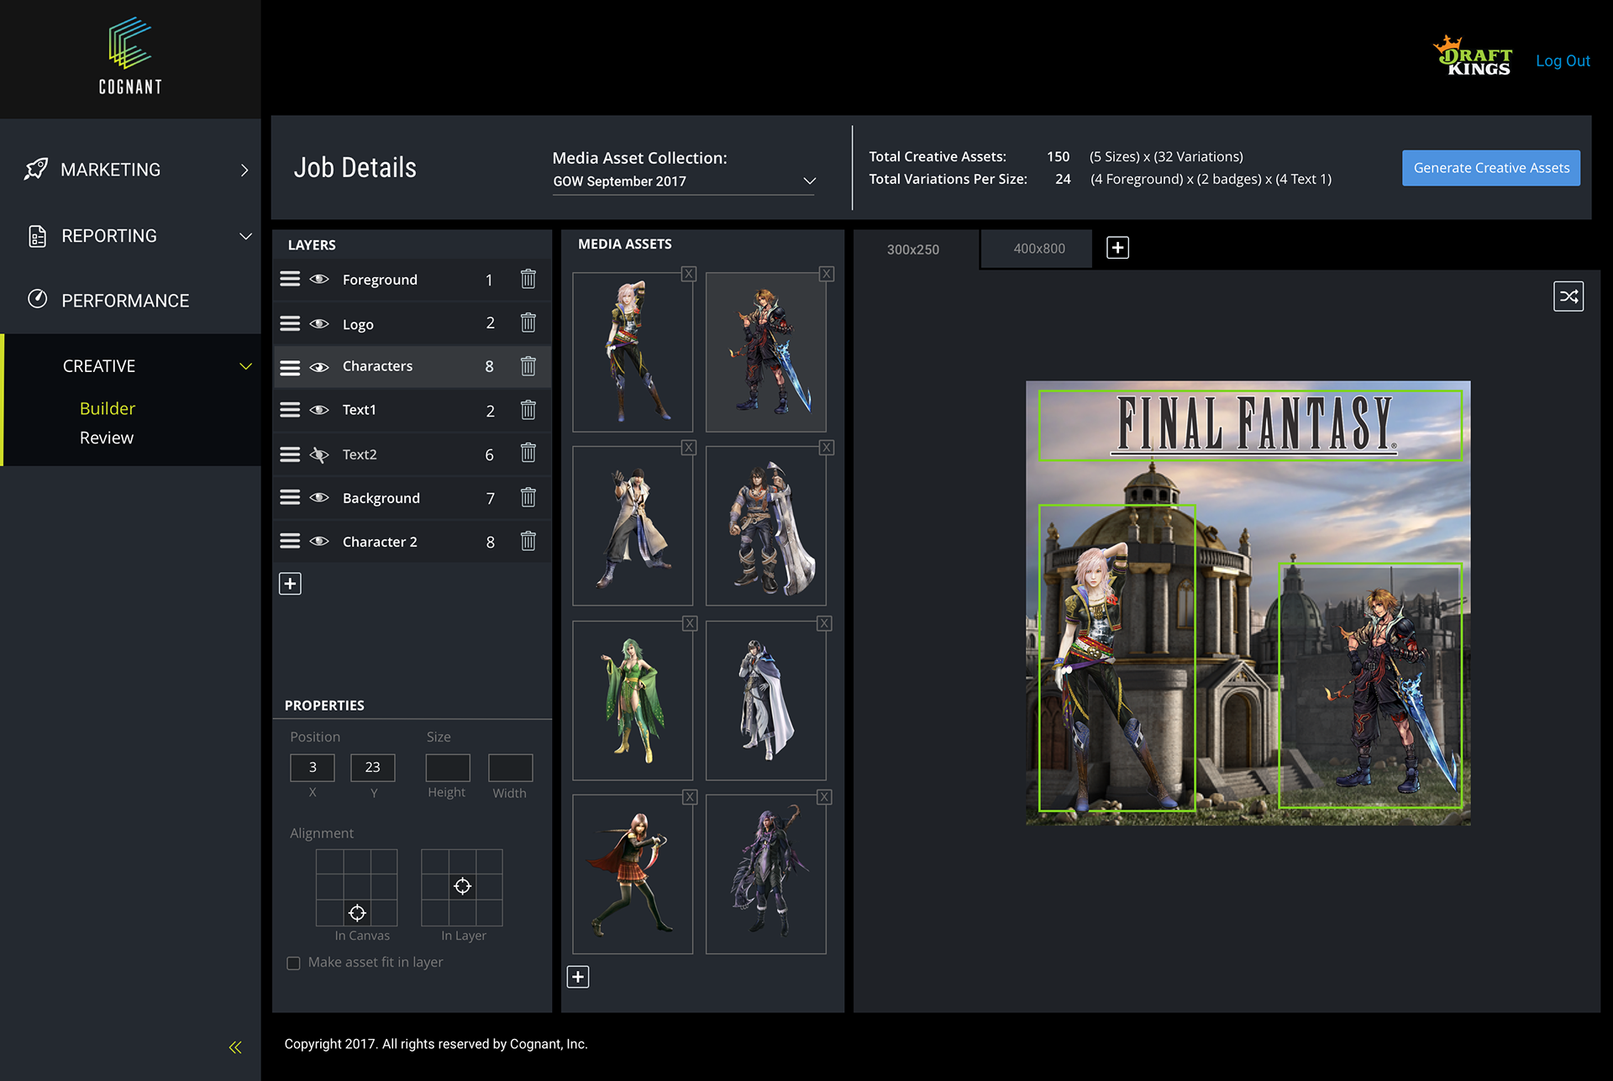Enable Make asset fit in layer

(293, 963)
